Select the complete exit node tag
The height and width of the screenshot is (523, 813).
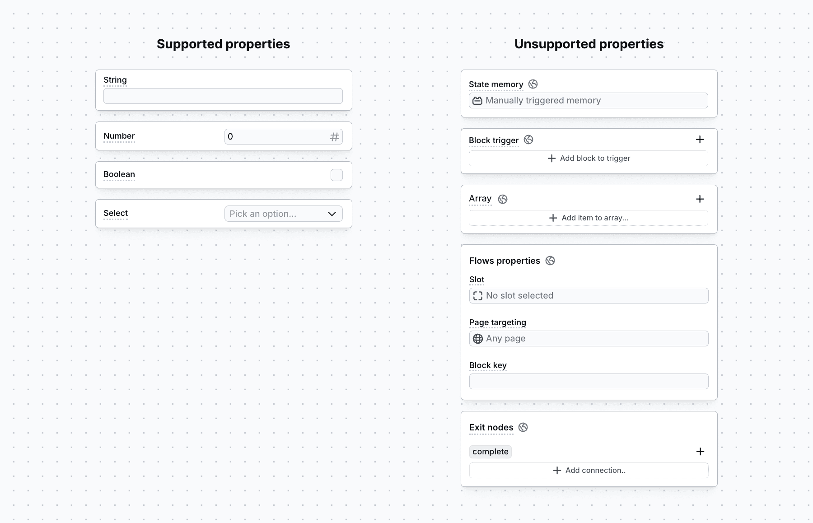490,451
